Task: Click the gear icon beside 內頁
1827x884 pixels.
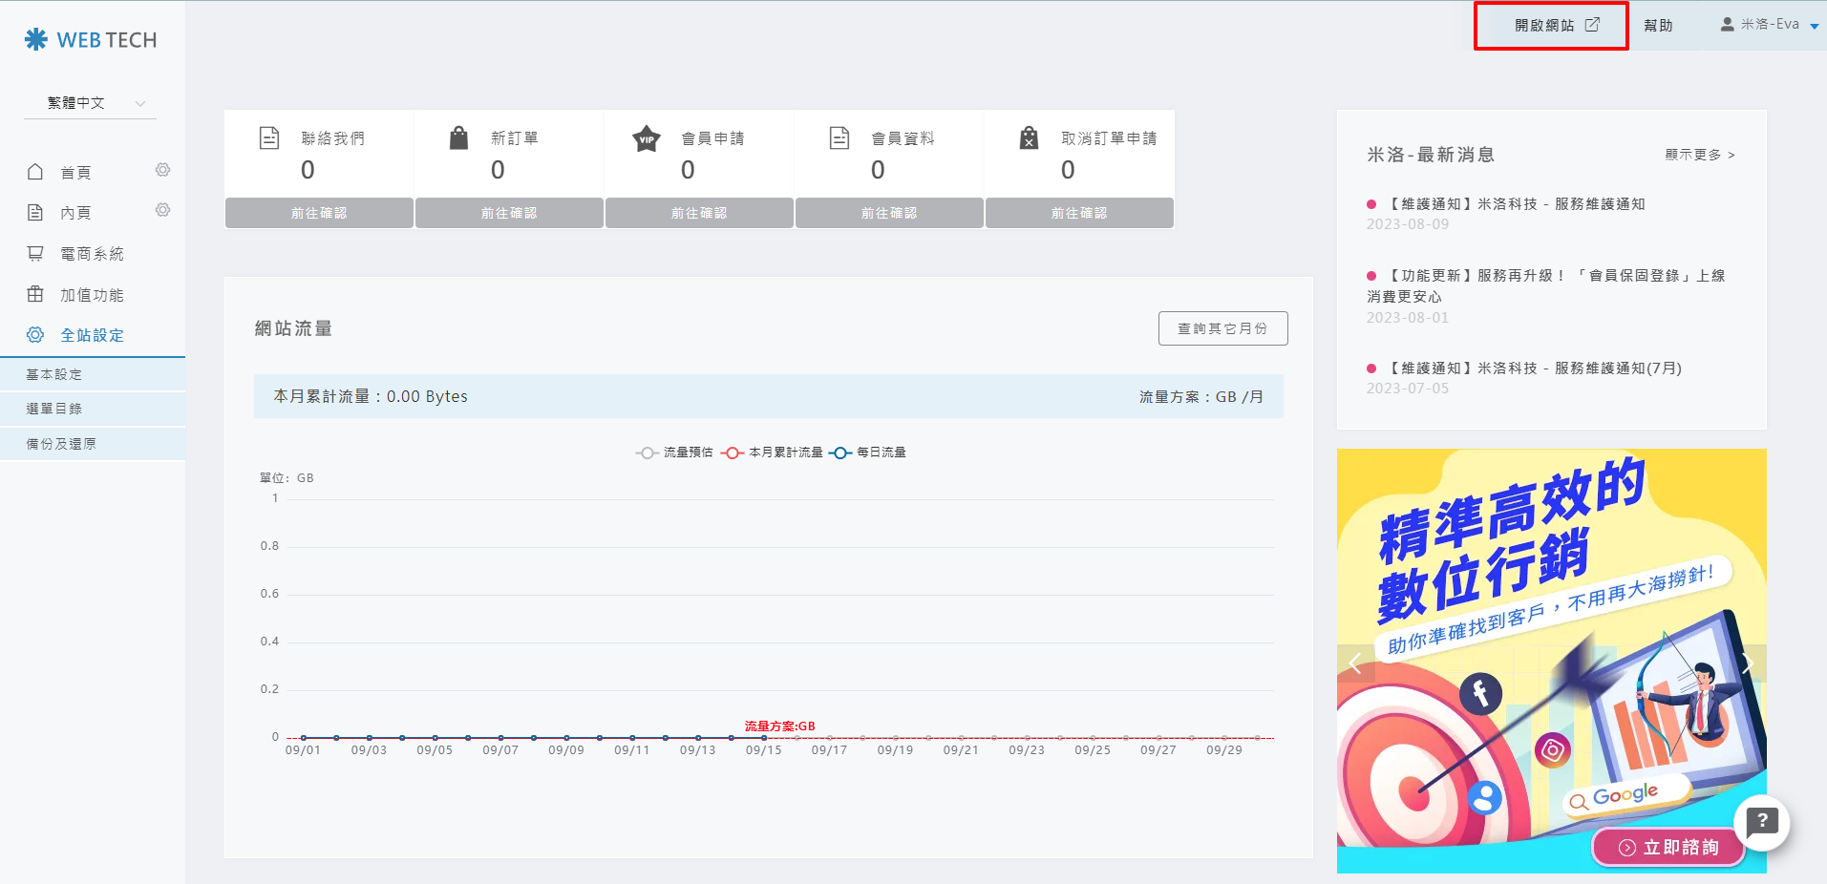Action: point(163,210)
